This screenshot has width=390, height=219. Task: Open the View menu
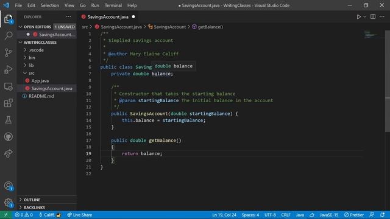tap(69, 5)
